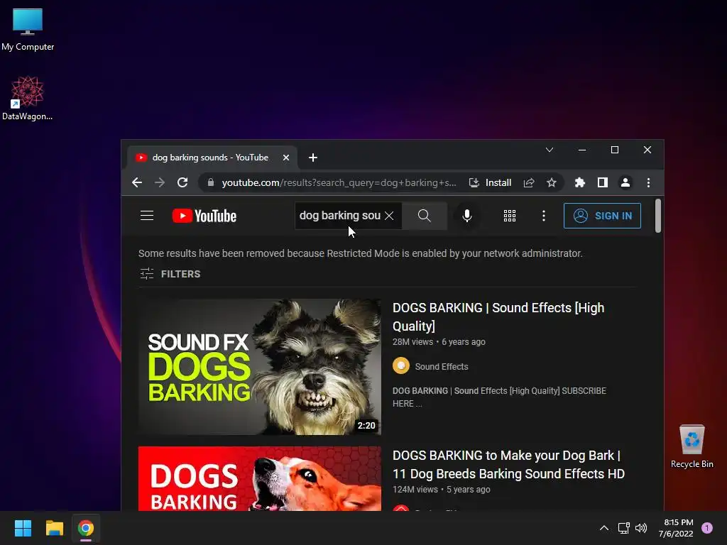This screenshot has width=727, height=545.
Task: Click the 28M views text
Action: point(412,342)
